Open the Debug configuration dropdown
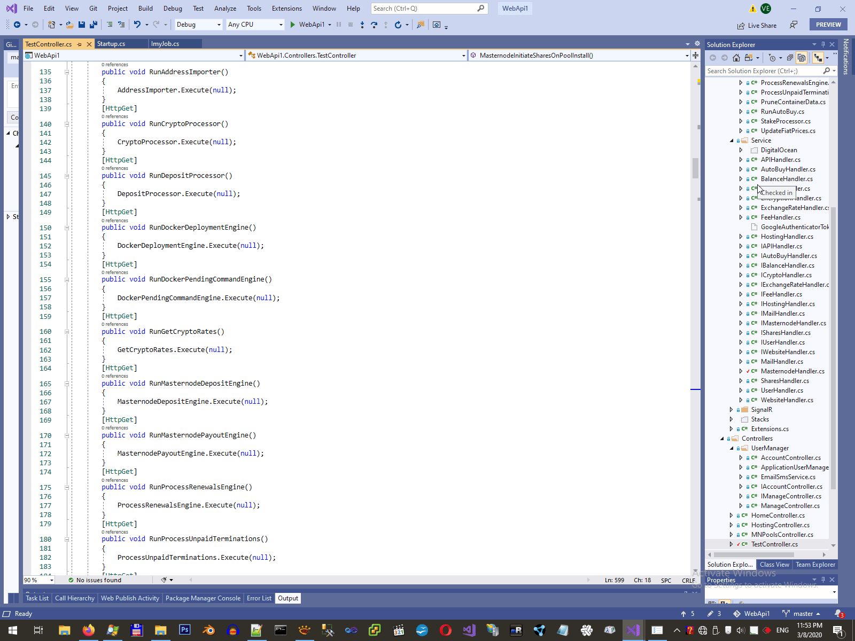Viewport: 855px width, 641px height. 198,25
